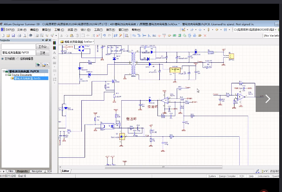The image size is (282, 192).
Task: Select the first radio button in Projects panel
Action: pyautogui.click(x=2, y=59)
